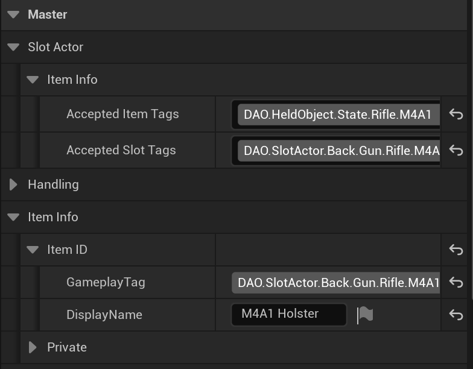Screen dimensions: 473x369
Task: Select the Accepted Item Tags property label
Action: (x=122, y=114)
